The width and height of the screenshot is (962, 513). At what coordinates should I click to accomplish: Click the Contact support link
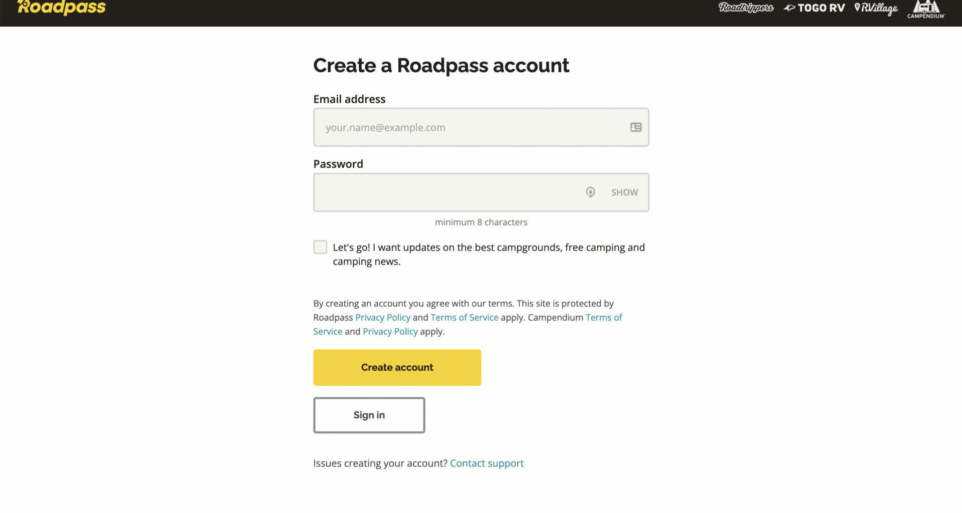click(487, 463)
